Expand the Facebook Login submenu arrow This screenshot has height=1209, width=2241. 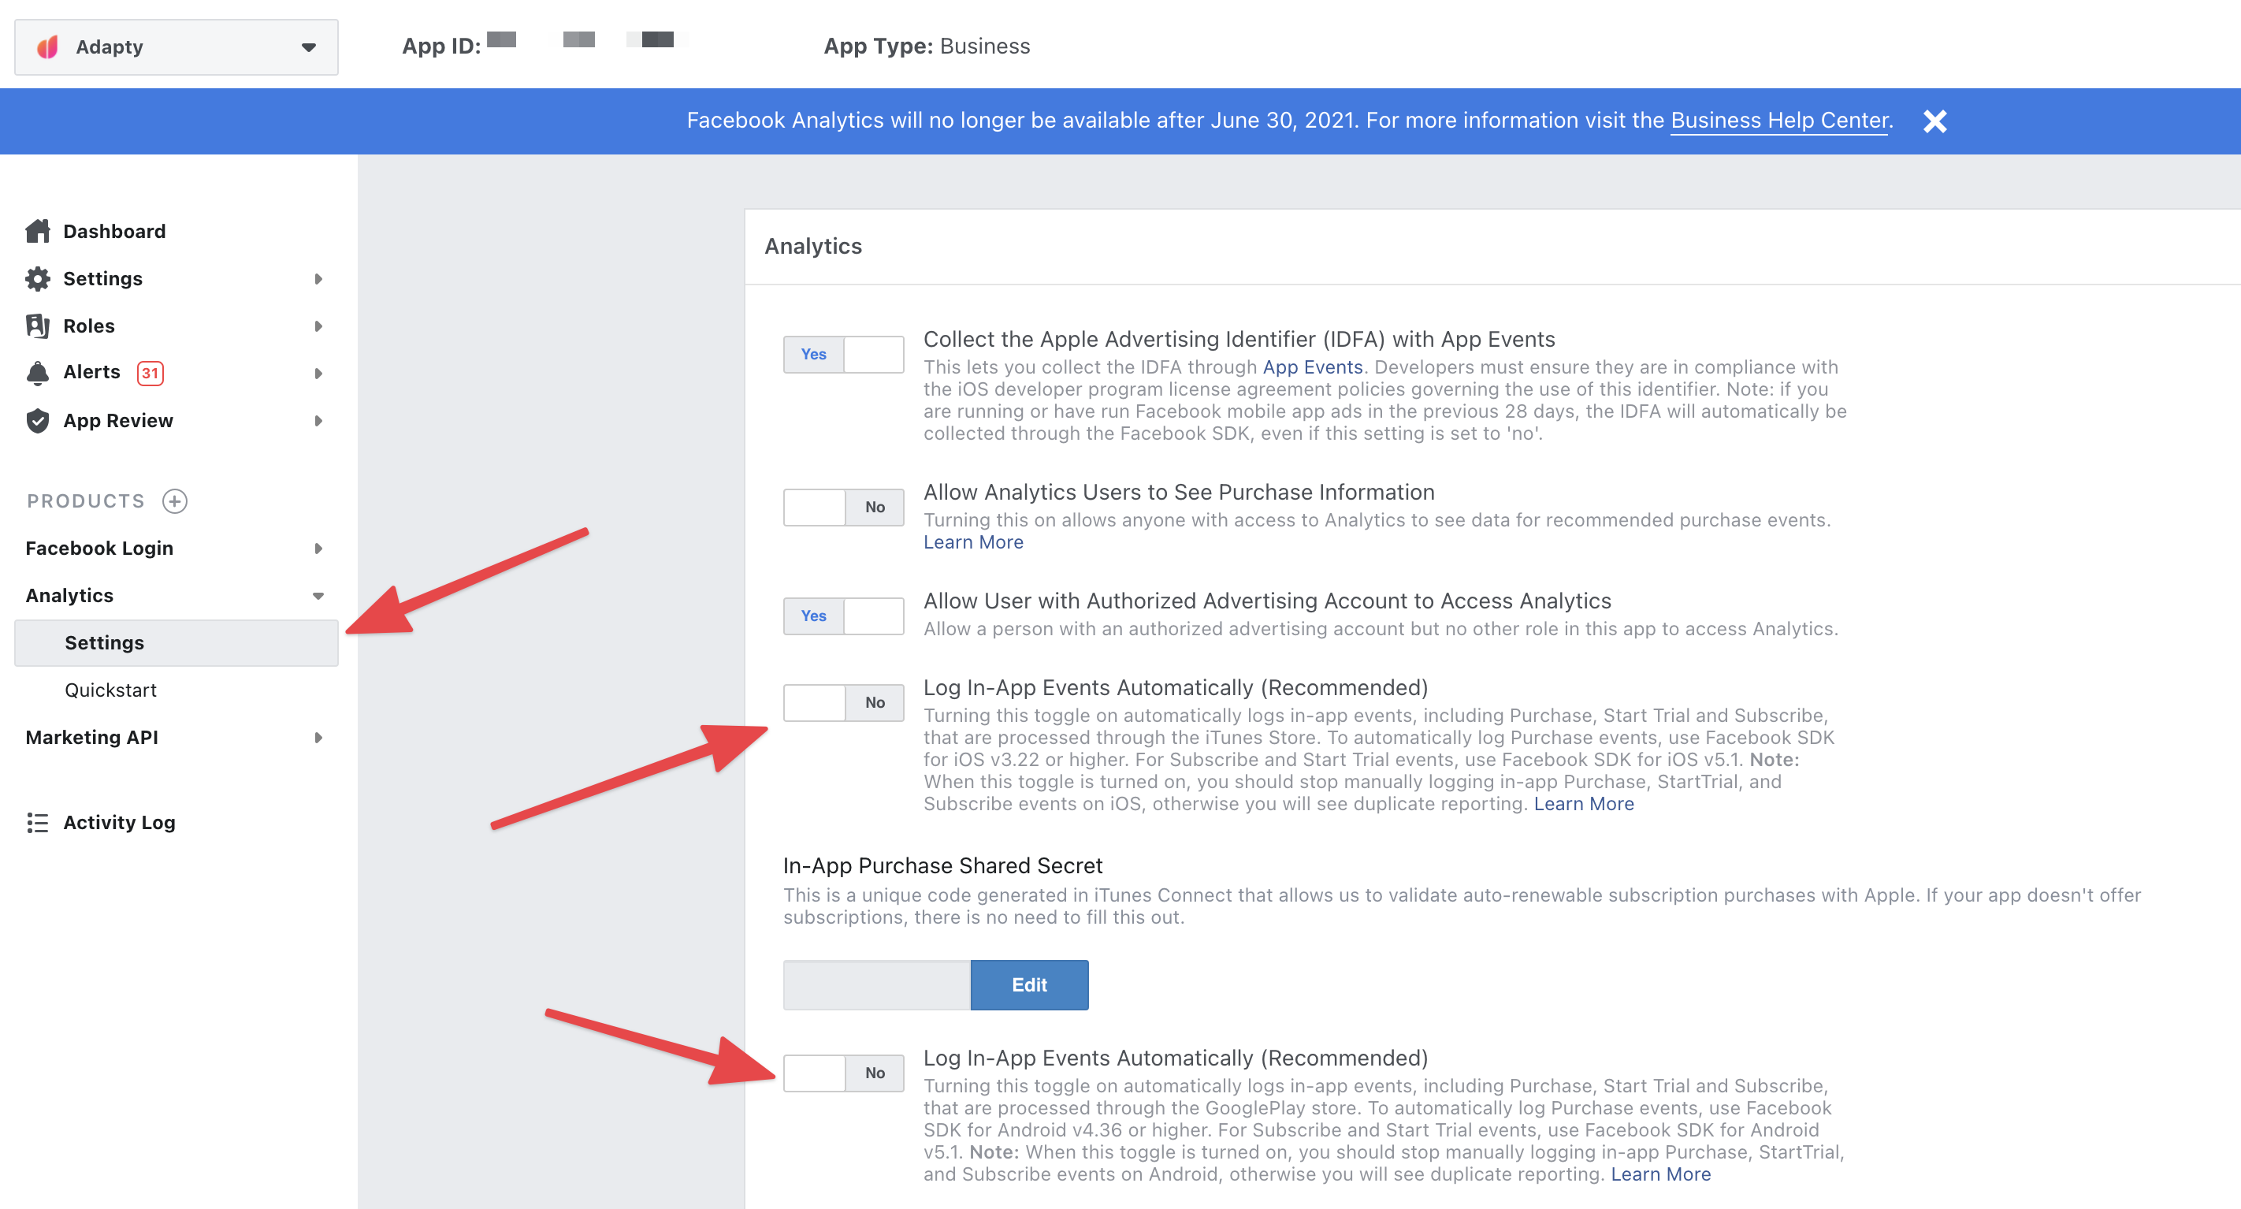point(318,549)
